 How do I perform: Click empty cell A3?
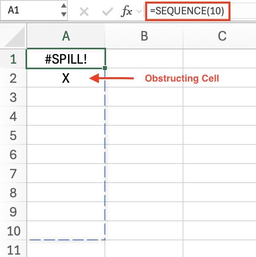coord(66,97)
